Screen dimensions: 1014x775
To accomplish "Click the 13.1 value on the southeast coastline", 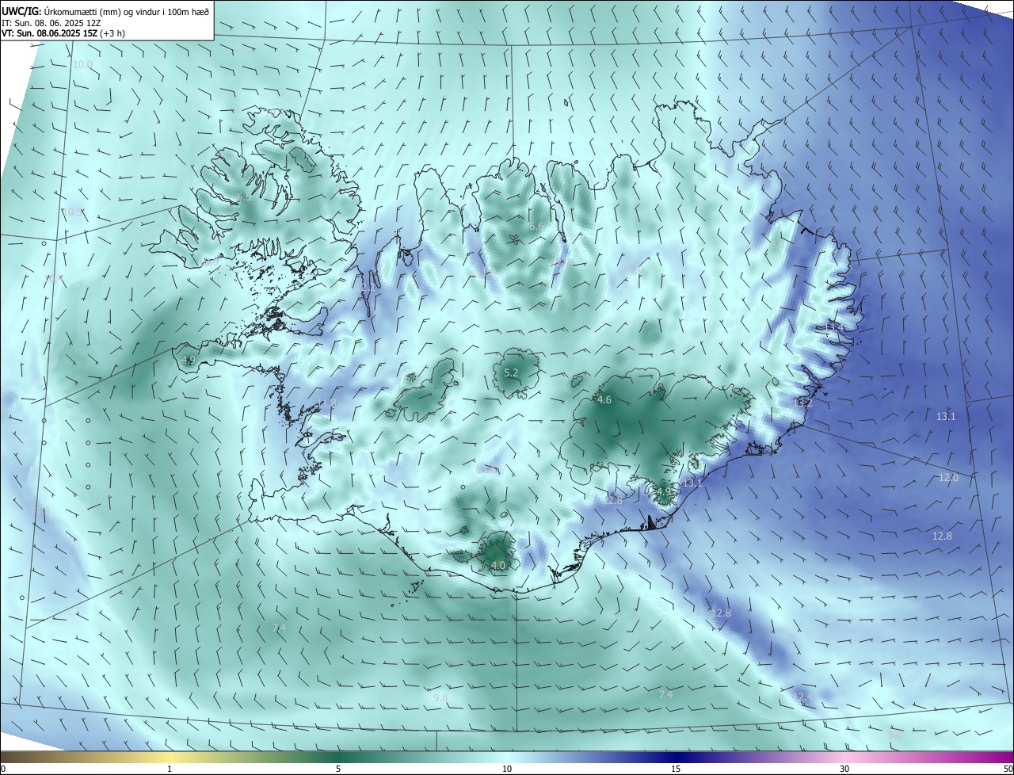I will point(692,483).
